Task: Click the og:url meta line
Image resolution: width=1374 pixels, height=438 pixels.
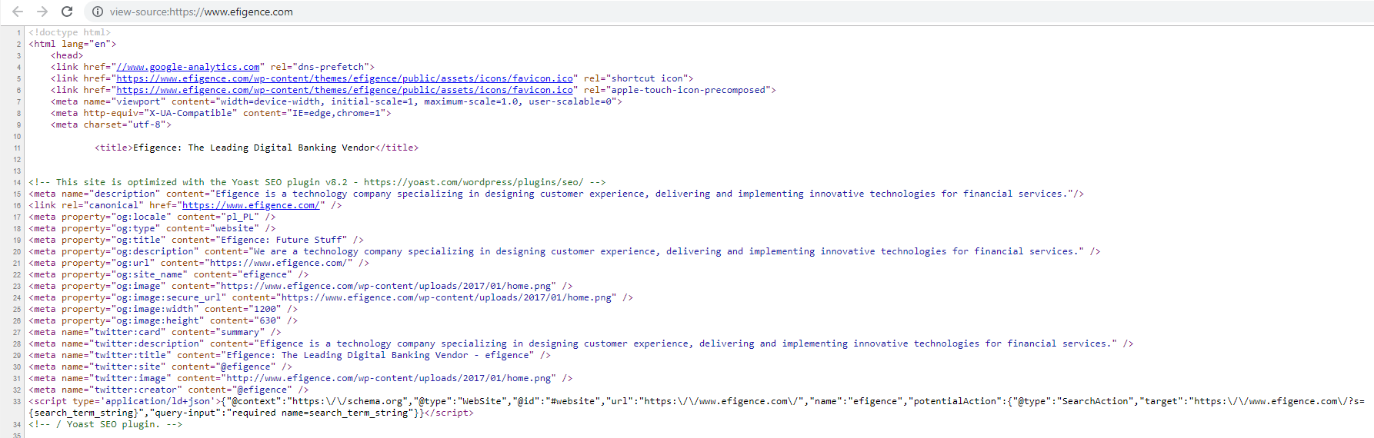Action: (x=199, y=263)
